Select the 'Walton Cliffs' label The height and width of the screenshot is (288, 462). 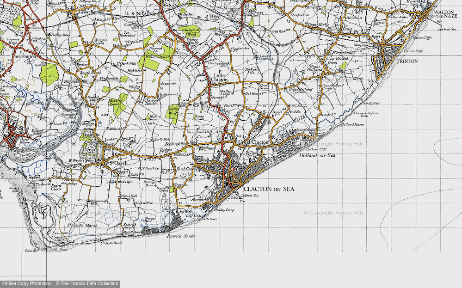click(x=422, y=38)
